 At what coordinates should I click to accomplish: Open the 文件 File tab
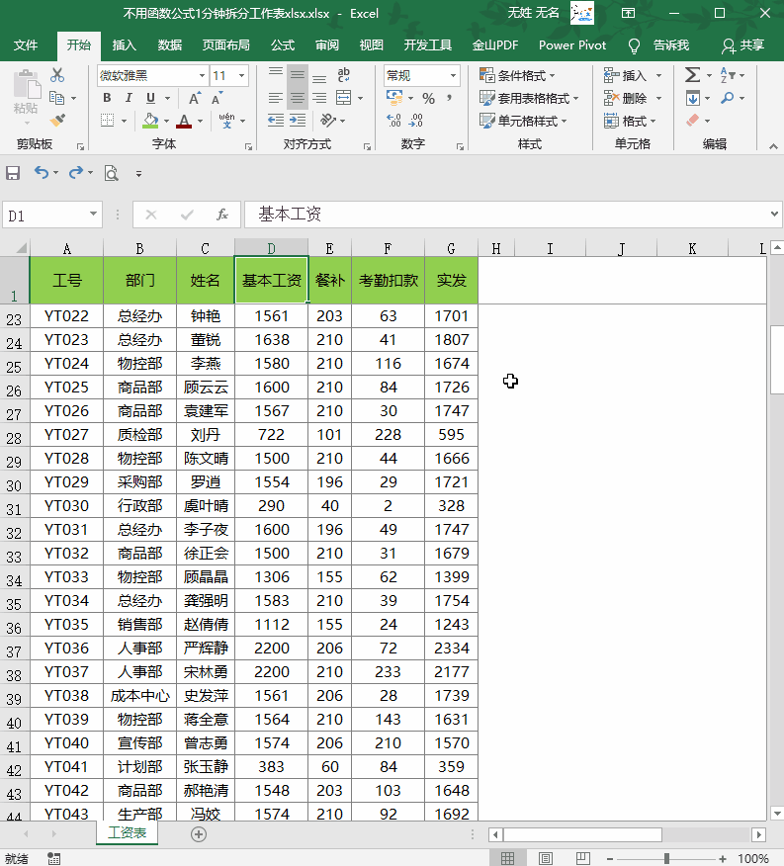pos(26,45)
